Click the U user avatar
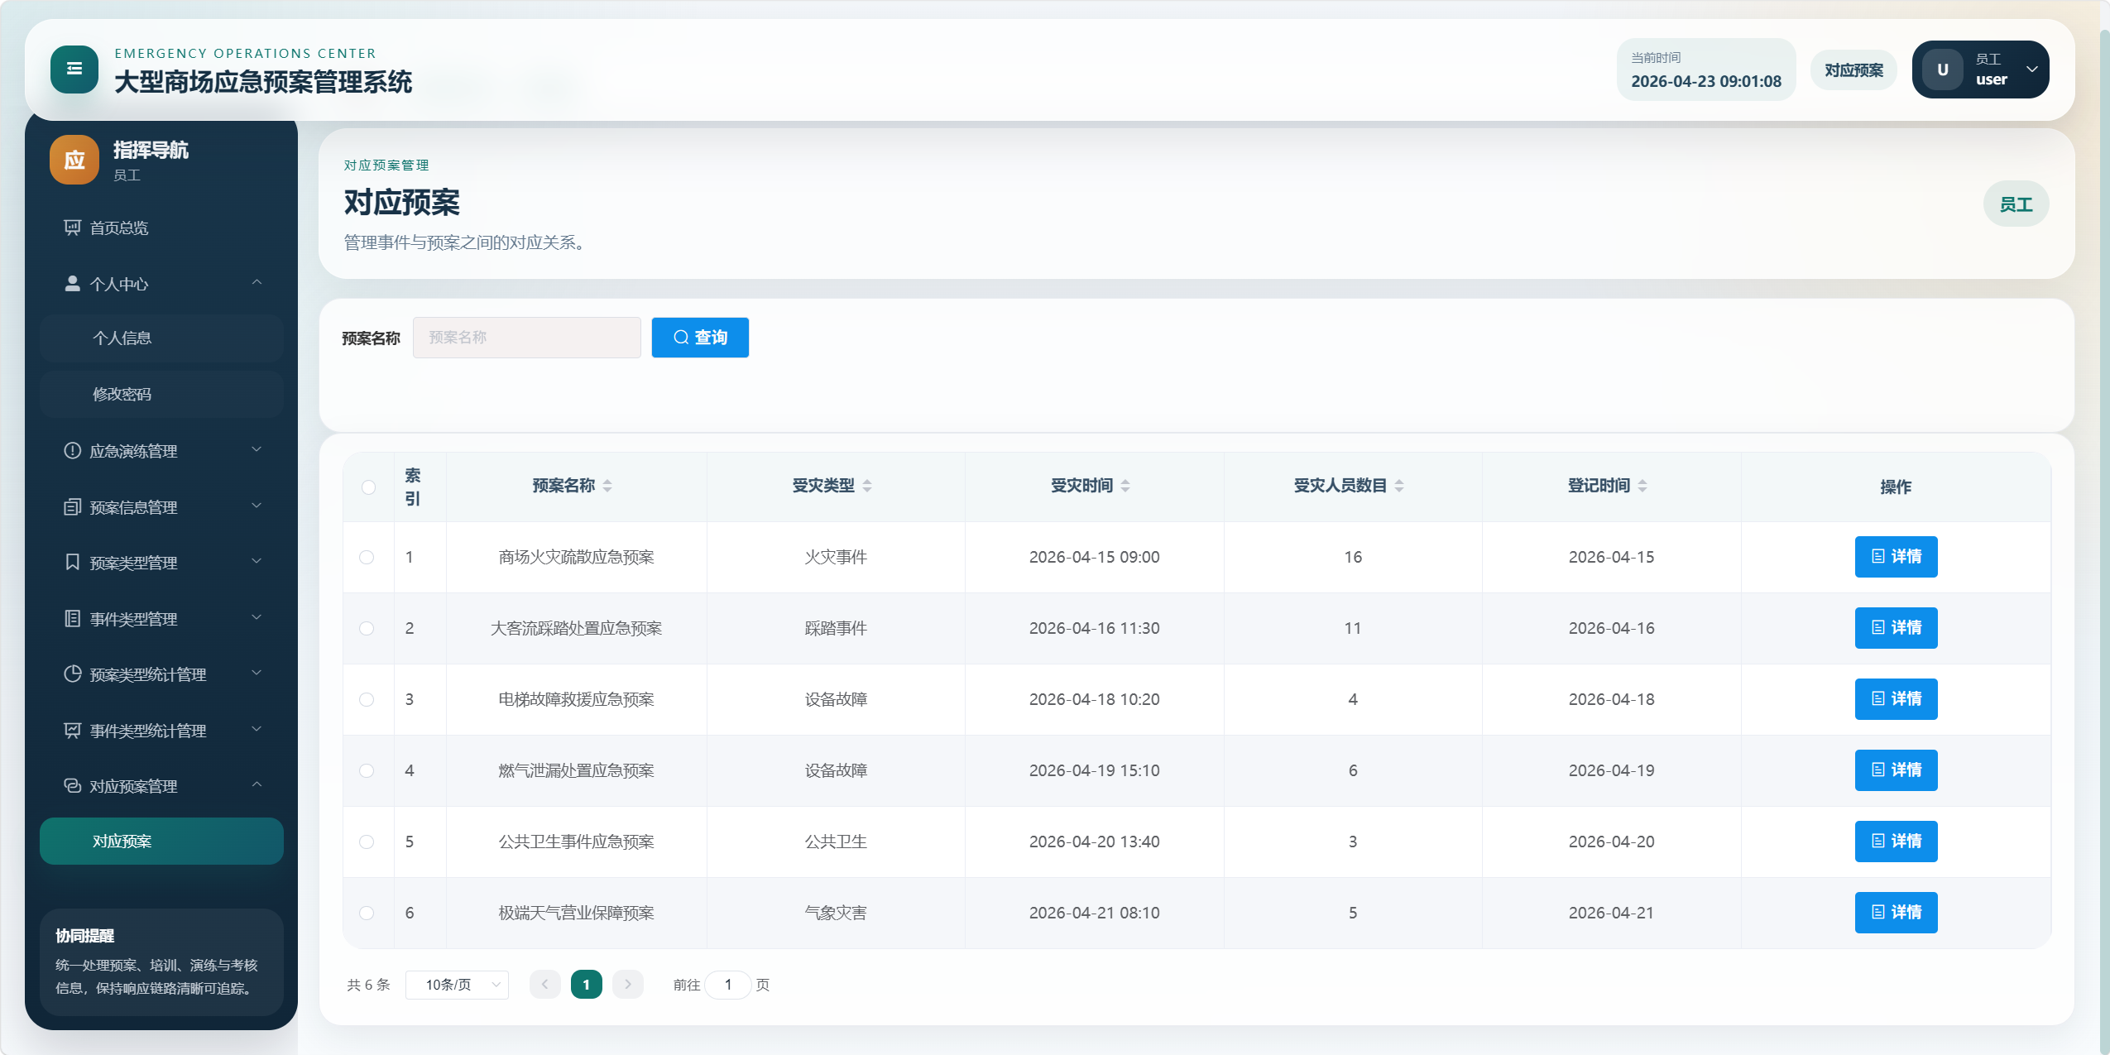This screenshot has width=2110, height=1055. tap(1942, 70)
